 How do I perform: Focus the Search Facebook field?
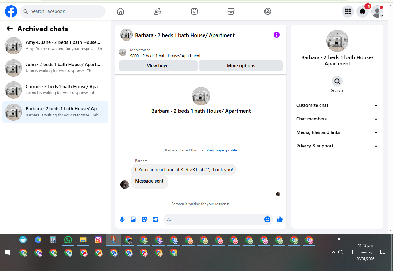pyautogui.click(x=63, y=11)
